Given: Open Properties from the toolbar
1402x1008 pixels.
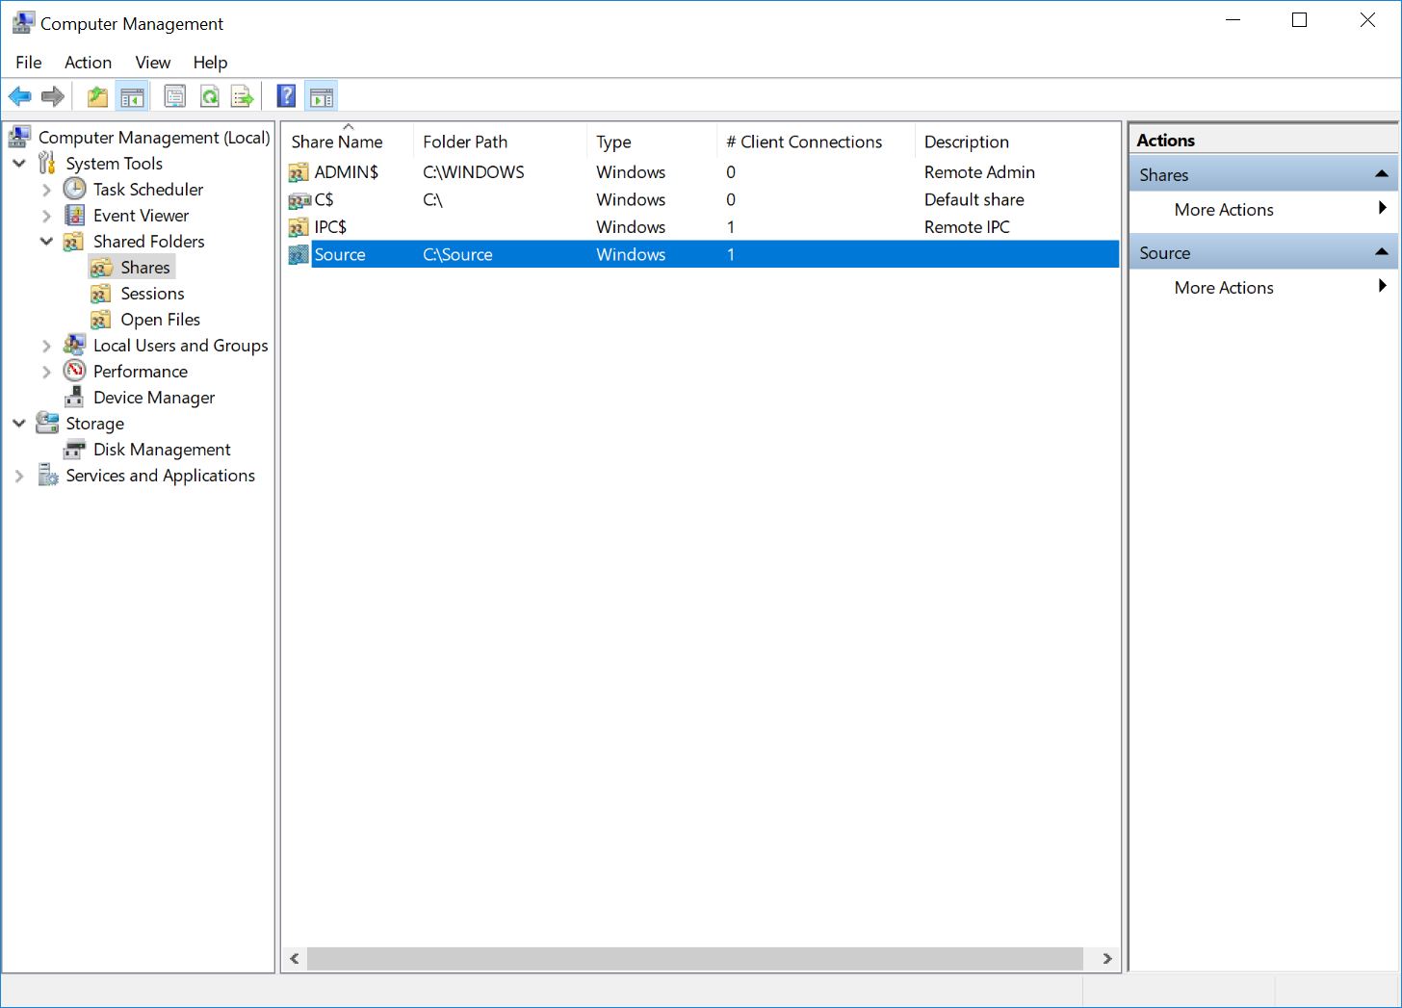Looking at the screenshot, I should 174,96.
